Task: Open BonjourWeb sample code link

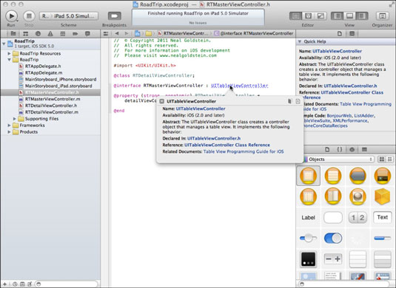Action: [x=339, y=116]
